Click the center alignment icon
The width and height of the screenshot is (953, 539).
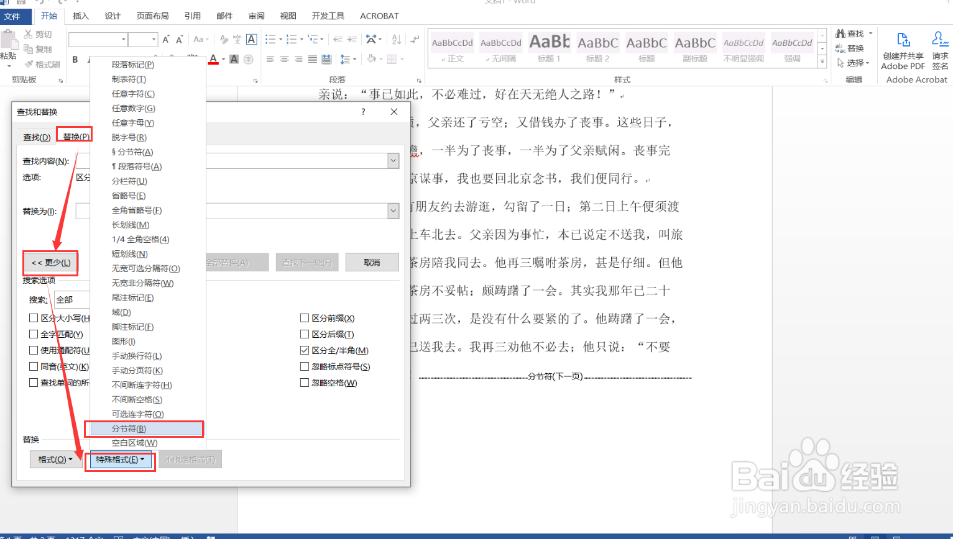[284, 60]
